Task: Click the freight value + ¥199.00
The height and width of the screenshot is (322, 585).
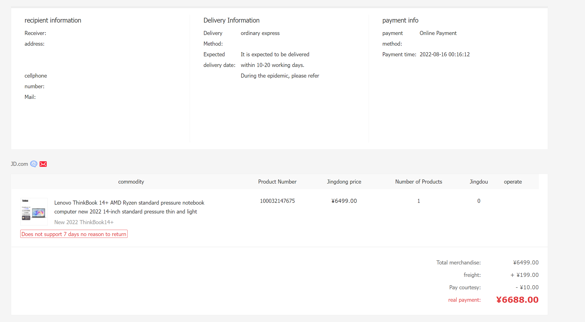Action: pos(524,275)
